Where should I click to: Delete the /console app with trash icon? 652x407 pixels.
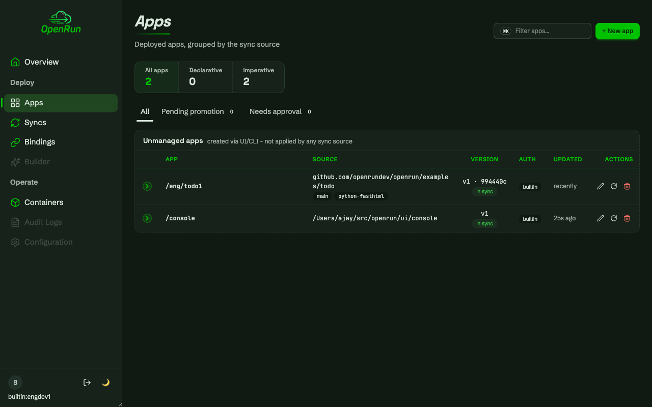click(x=627, y=218)
